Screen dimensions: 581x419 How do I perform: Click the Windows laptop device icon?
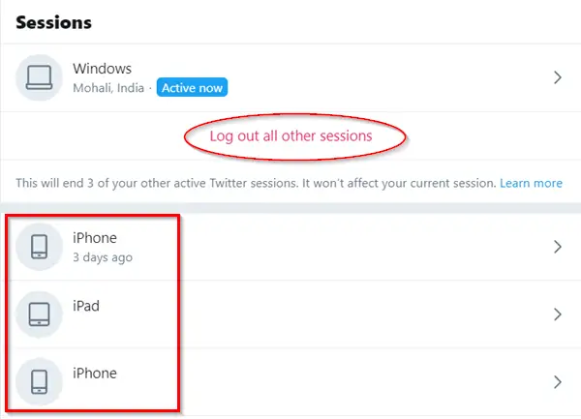click(40, 78)
